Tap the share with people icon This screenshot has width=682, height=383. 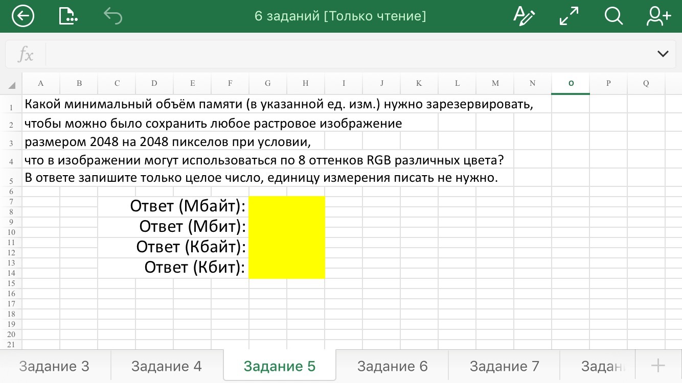pos(658,16)
